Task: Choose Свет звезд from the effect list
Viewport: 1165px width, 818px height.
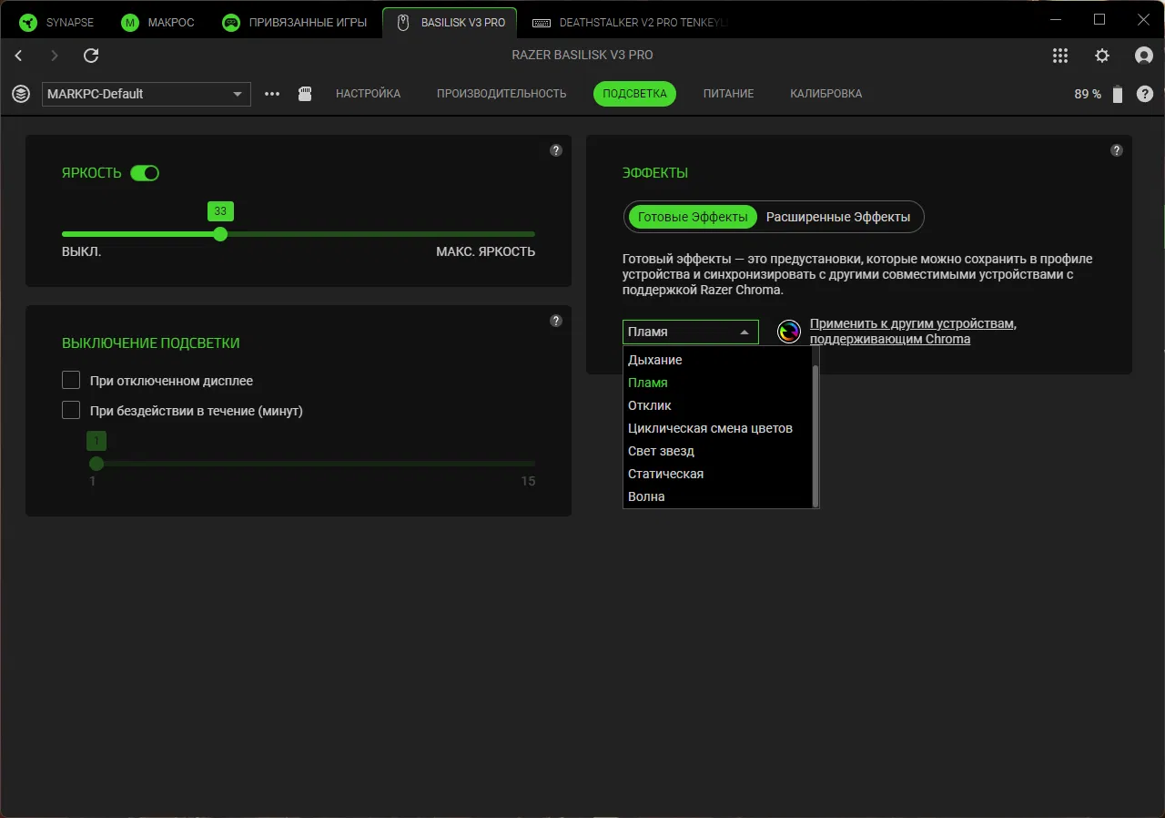Action: coord(717,451)
